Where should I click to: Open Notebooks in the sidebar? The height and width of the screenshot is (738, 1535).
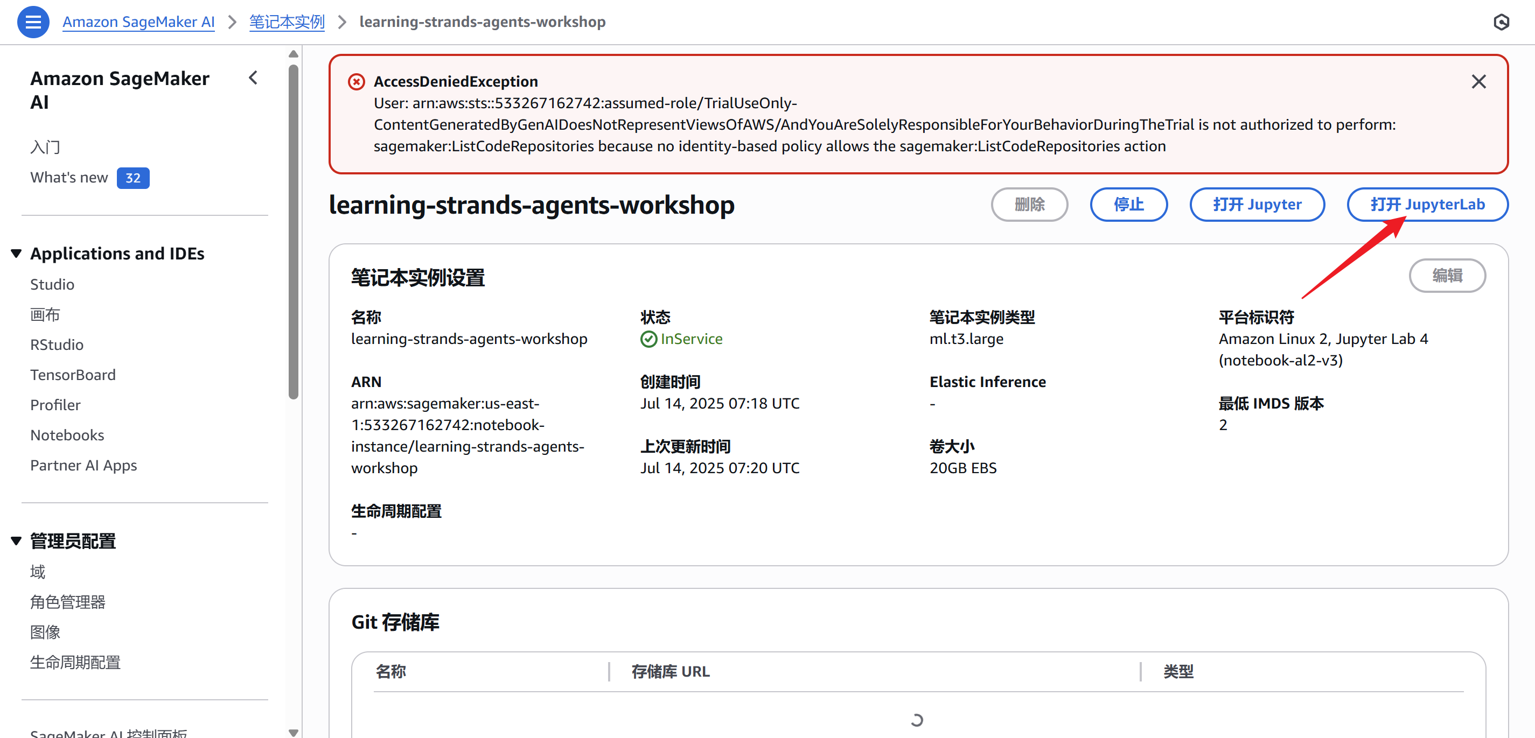point(67,435)
